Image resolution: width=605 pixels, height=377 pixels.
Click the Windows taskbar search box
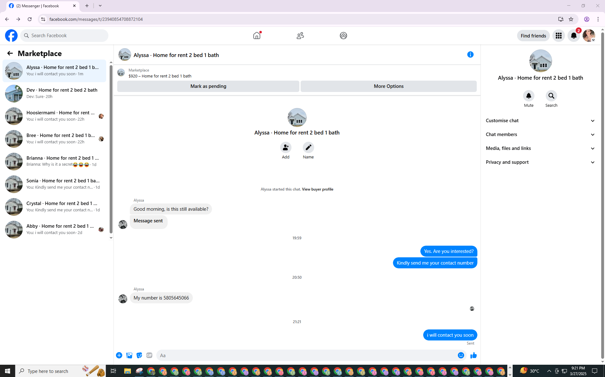(x=60, y=371)
